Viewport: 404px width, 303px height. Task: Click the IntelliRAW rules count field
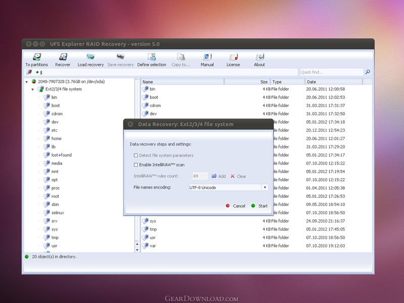pyautogui.click(x=200, y=176)
